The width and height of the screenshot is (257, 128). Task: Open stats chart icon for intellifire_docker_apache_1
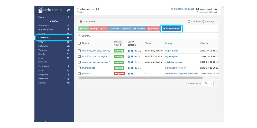tap(136, 51)
